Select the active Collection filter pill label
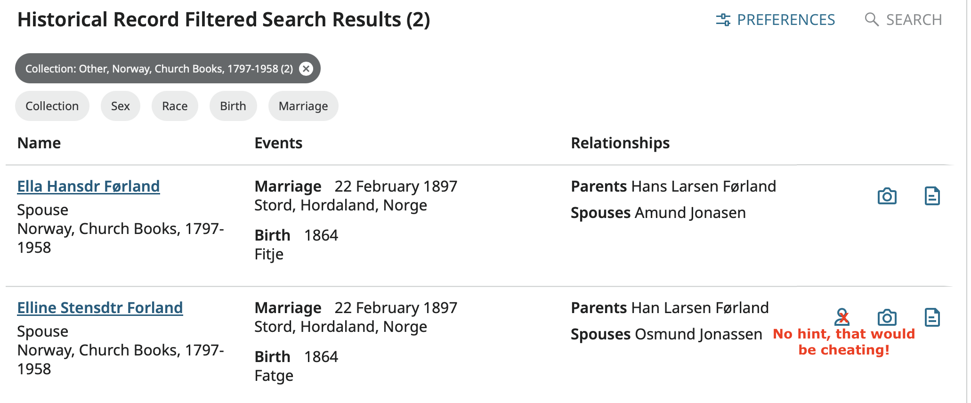Viewport: 971px width, 403px height. [159, 69]
